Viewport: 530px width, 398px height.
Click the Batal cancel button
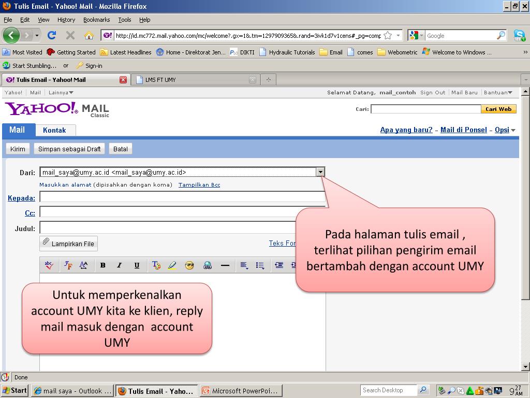click(x=120, y=149)
